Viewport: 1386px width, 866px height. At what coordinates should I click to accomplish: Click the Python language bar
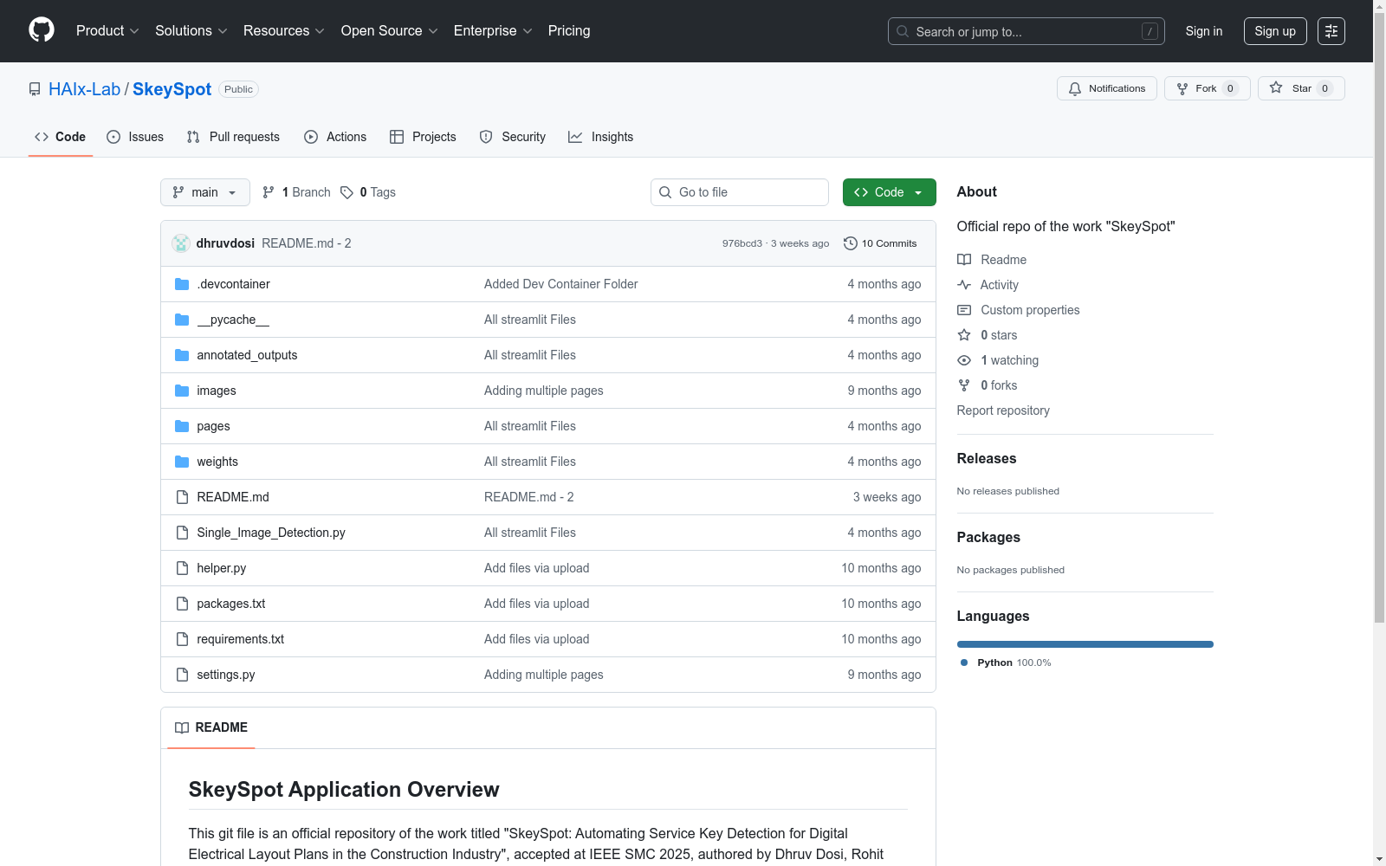coord(1085,644)
